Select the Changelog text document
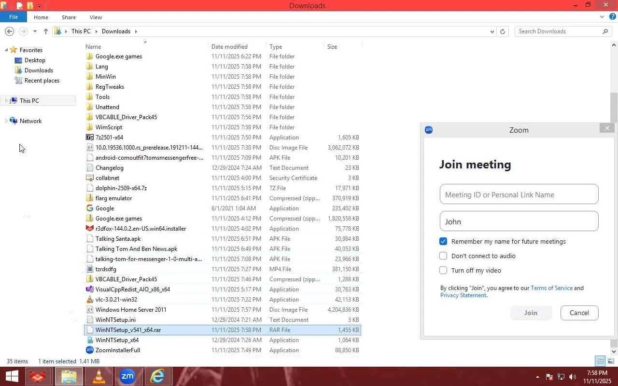 coord(223,168)
